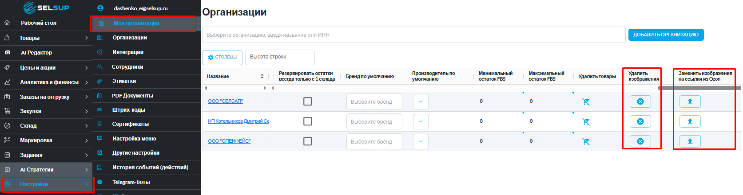
Task: Select Штрих-коды in settings submenu
Action: click(129, 110)
